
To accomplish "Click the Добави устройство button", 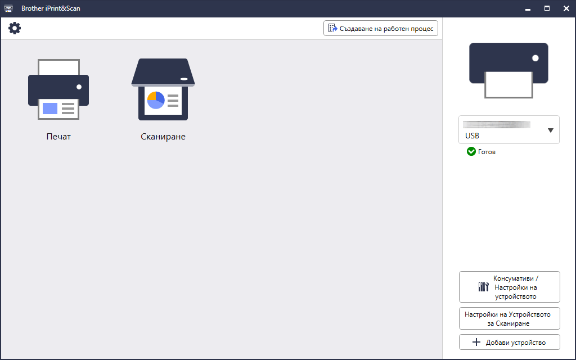I will click(509, 342).
